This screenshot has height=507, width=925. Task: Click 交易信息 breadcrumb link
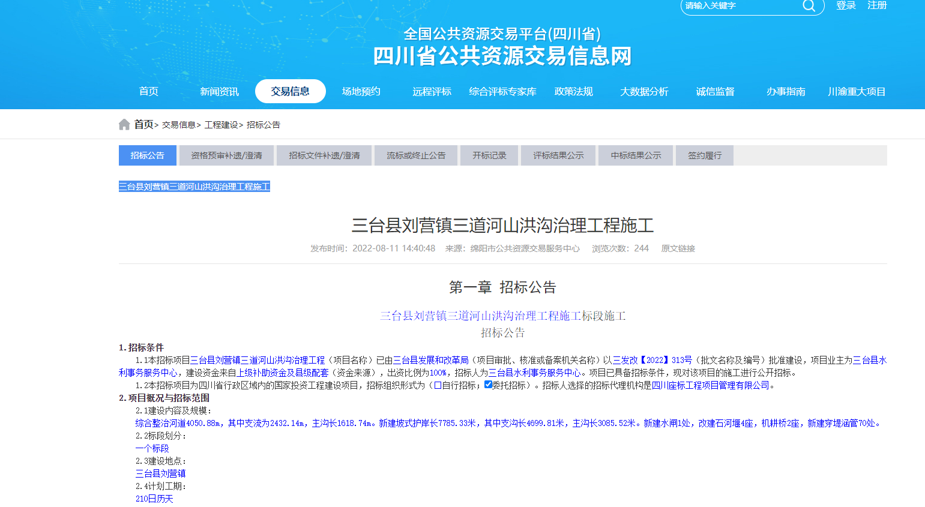click(179, 125)
